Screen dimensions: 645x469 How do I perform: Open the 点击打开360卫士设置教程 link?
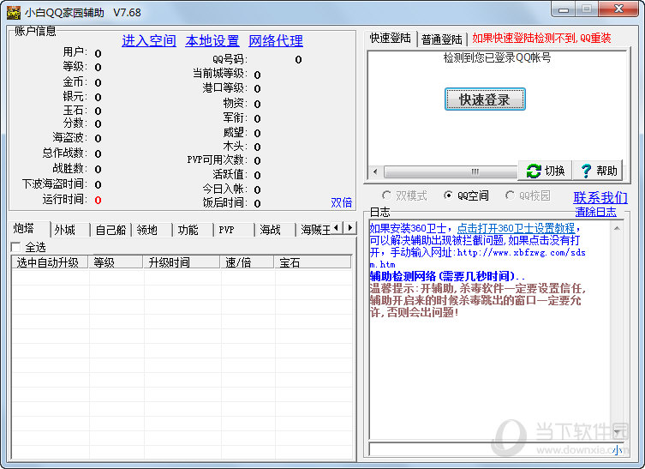tap(516, 228)
